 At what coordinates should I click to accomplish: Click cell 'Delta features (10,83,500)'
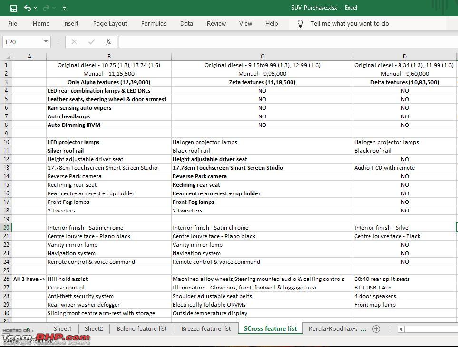tap(405, 82)
